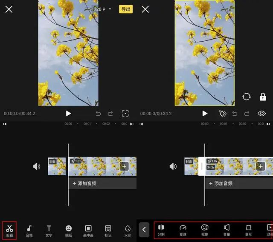
Task: Open the 贴纸 sticker tool
Action: (69, 231)
